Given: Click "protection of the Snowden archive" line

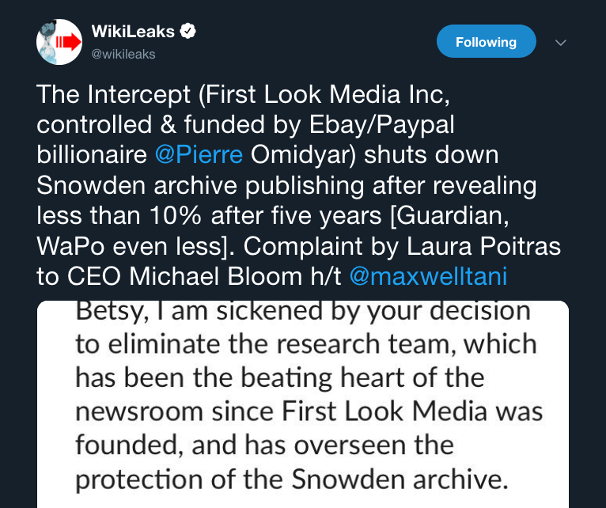Looking at the screenshot, I should (291, 478).
